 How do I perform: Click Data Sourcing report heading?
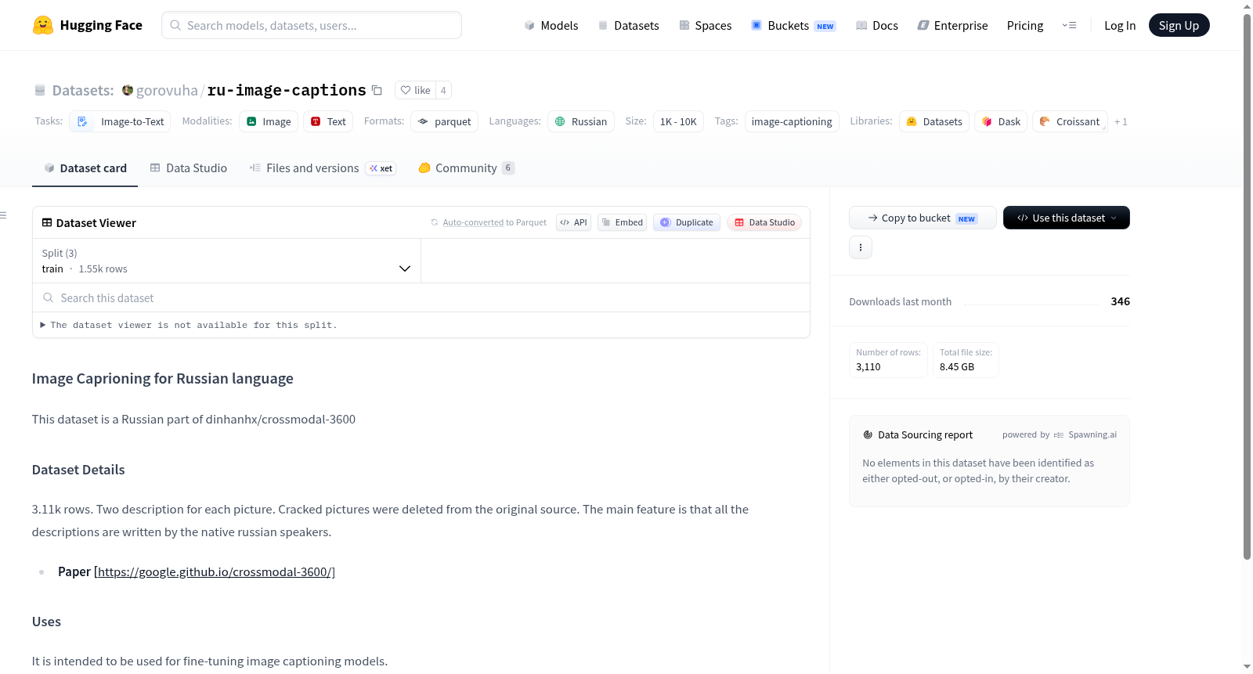(x=925, y=434)
